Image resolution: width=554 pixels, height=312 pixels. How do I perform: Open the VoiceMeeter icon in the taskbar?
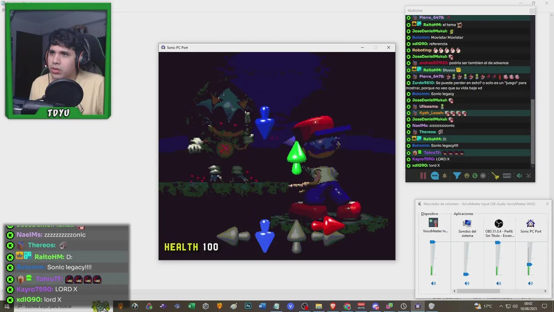click(361, 306)
